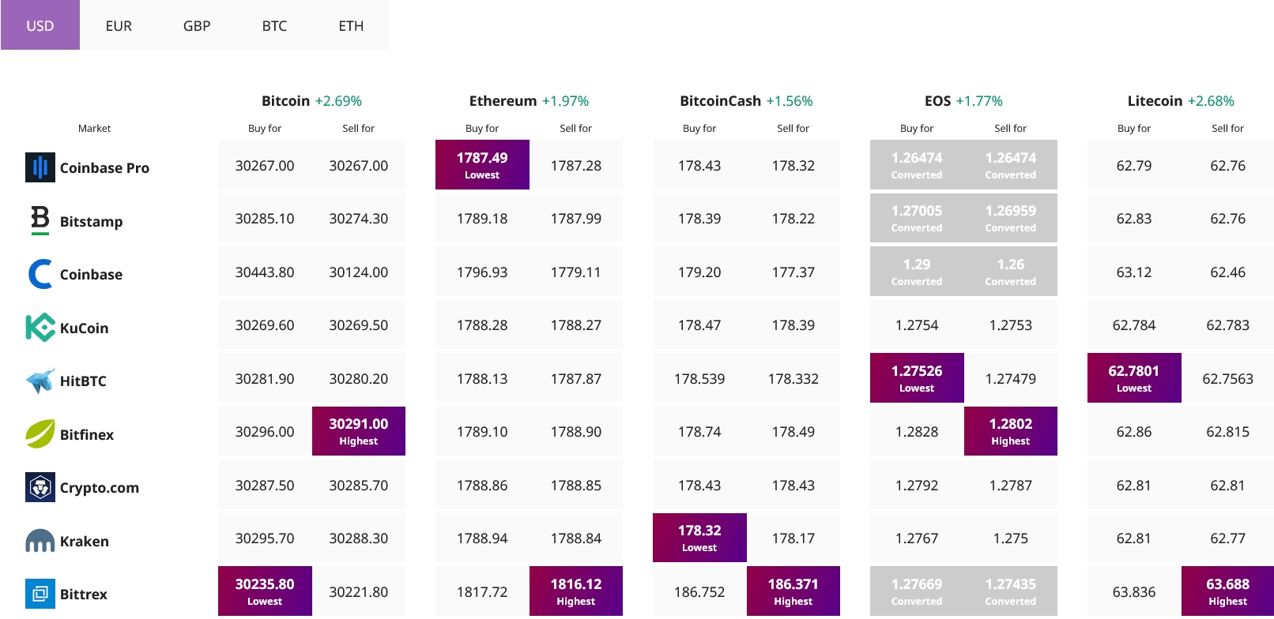
Task: Switch to the EUR currency tab
Action: pos(119,25)
